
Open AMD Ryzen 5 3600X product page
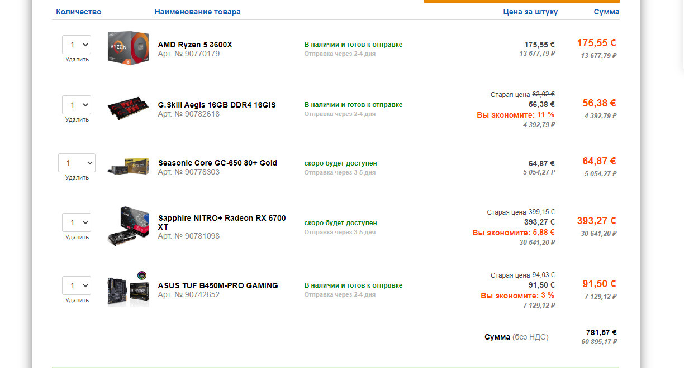point(194,45)
